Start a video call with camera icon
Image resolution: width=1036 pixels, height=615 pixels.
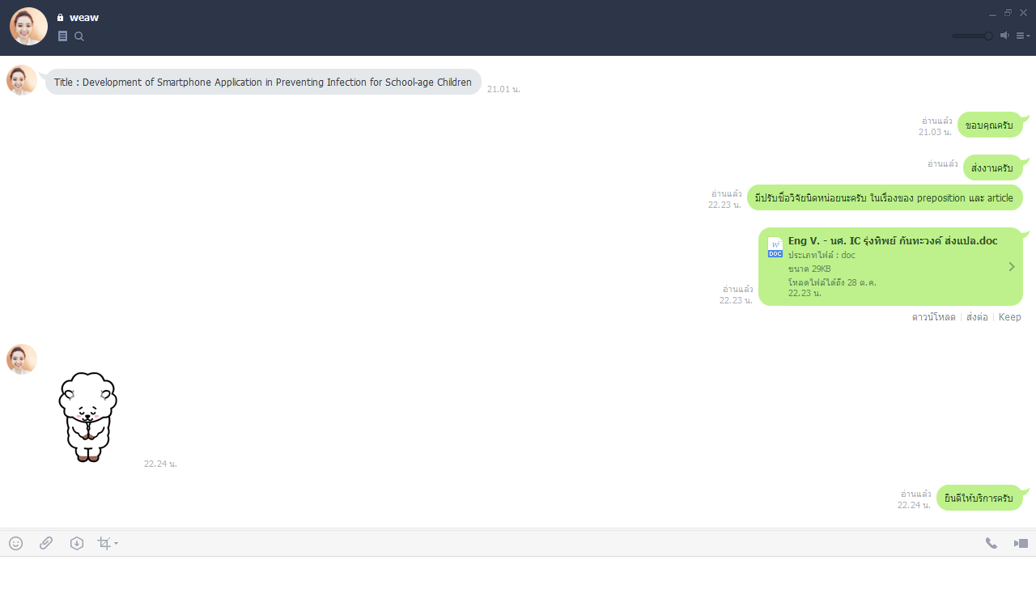pos(1021,543)
